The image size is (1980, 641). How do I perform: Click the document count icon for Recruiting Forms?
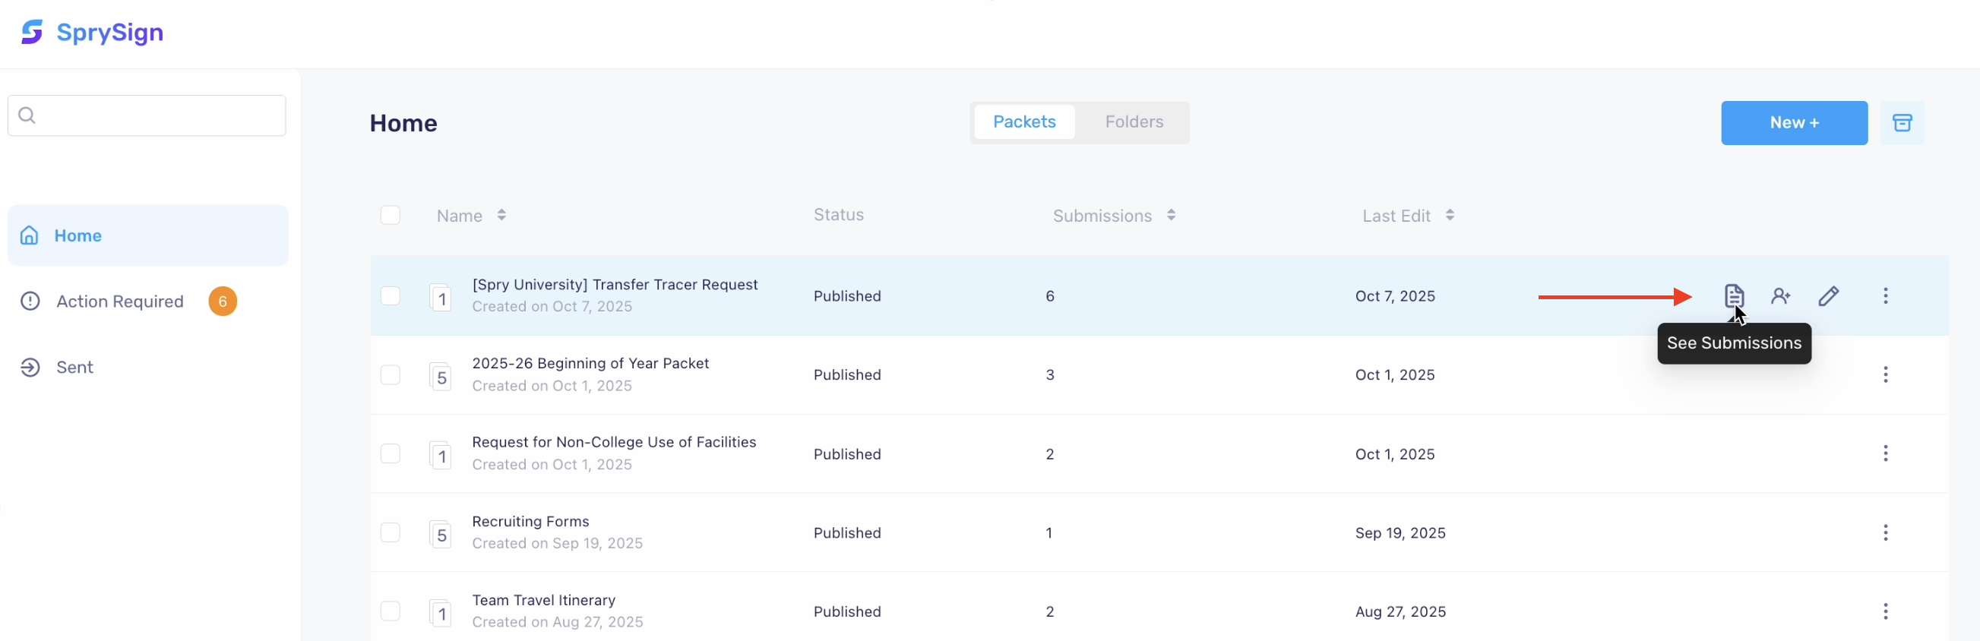pyautogui.click(x=441, y=534)
